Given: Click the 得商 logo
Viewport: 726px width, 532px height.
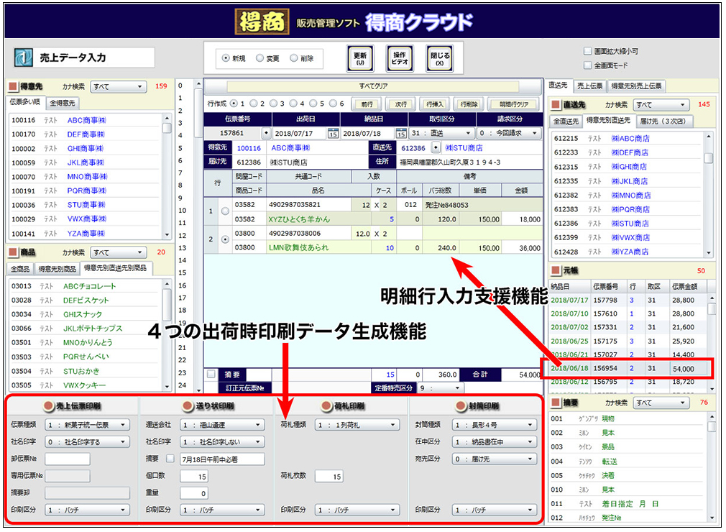Looking at the screenshot, I should pyautogui.click(x=262, y=22).
